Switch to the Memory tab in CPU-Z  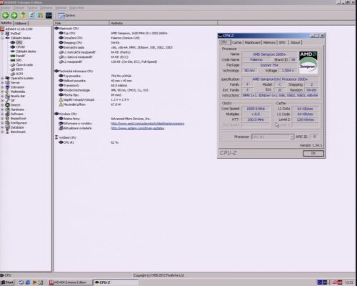[x=269, y=42]
